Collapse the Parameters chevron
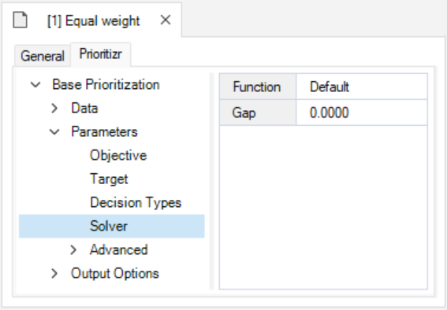This screenshot has height=310, width=447. pyautogui.click(x=54, y=132)
